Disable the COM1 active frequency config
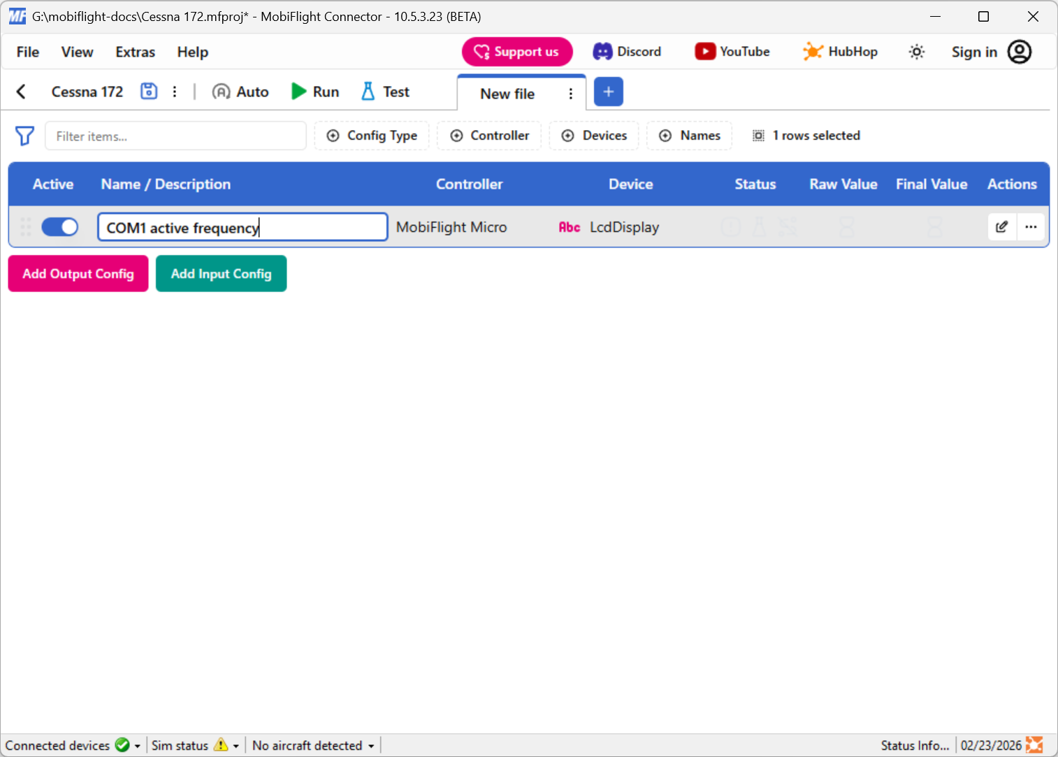Image resolution: width=1058 pixels, height=757 pixels. (x=60, y=226)
